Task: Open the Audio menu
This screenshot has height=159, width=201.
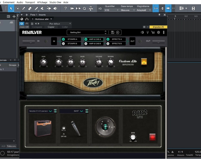Action: pyautogui.click(x=20, y=2)
